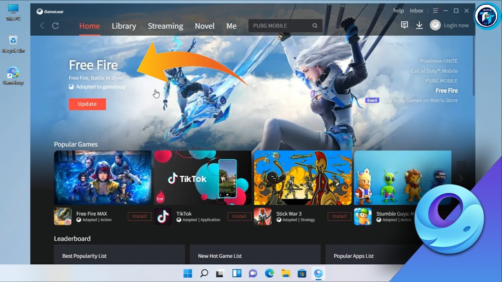This screenshot has width=502, height=282.
Task: Show next popular games with right chevron
Action: [x=461, y=178]
